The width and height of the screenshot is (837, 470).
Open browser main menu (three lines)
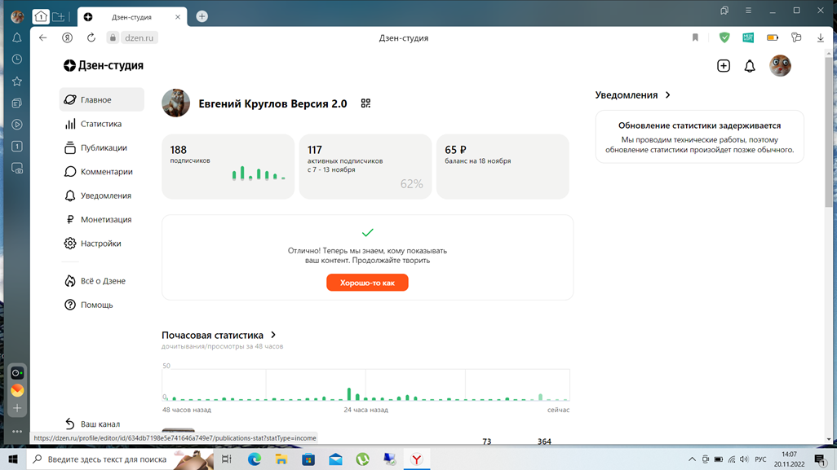click(x=748, y=11)
